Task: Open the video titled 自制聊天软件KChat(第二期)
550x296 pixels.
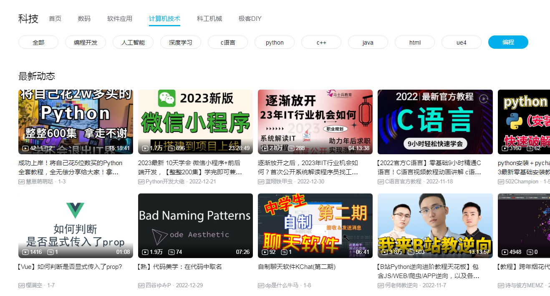Action: [297, 267]
